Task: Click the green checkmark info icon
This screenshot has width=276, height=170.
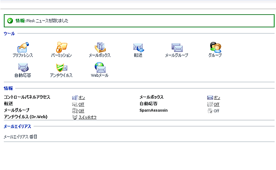Action: tap(10, 21)
